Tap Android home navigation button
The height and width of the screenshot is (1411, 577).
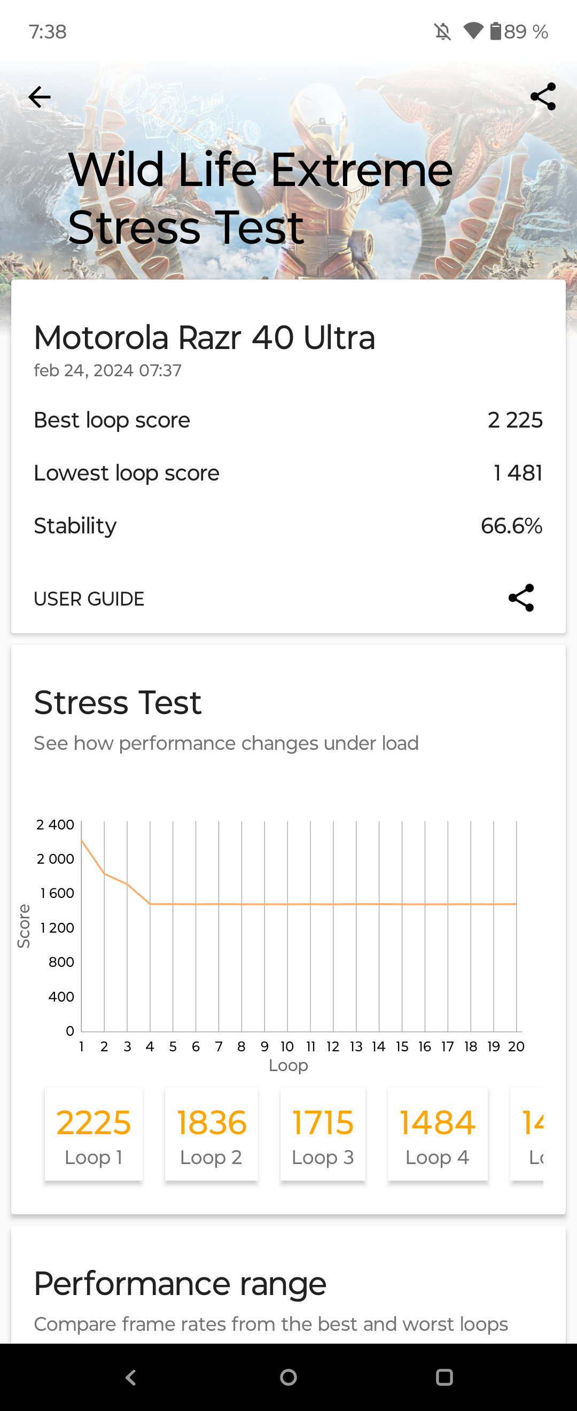click(288, 1377)
